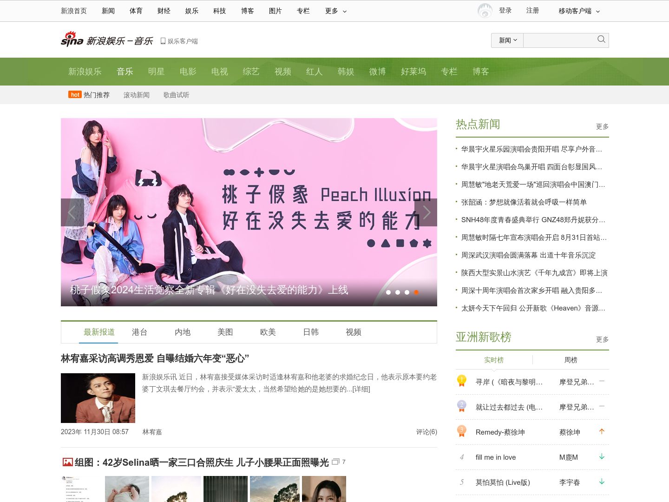
Task: Open 综艺 in green navigation bar
Action: (251, 72)
